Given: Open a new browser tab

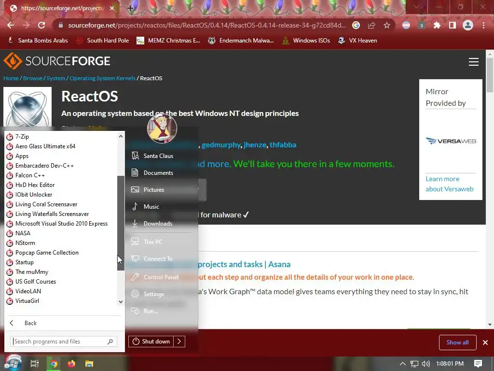Looking at the screenshot, I should [130, 8].
